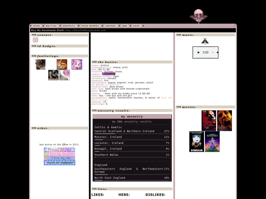Click the 'the basics.' section header

click(132, 62)
